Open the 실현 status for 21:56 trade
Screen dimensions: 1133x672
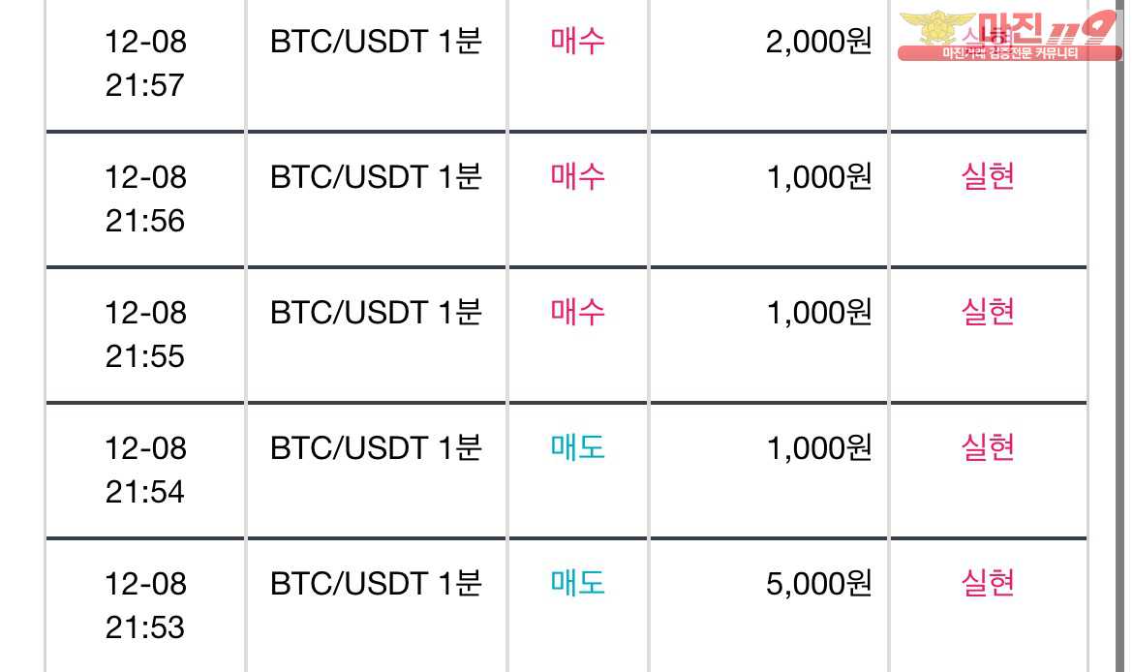(988, 176)
